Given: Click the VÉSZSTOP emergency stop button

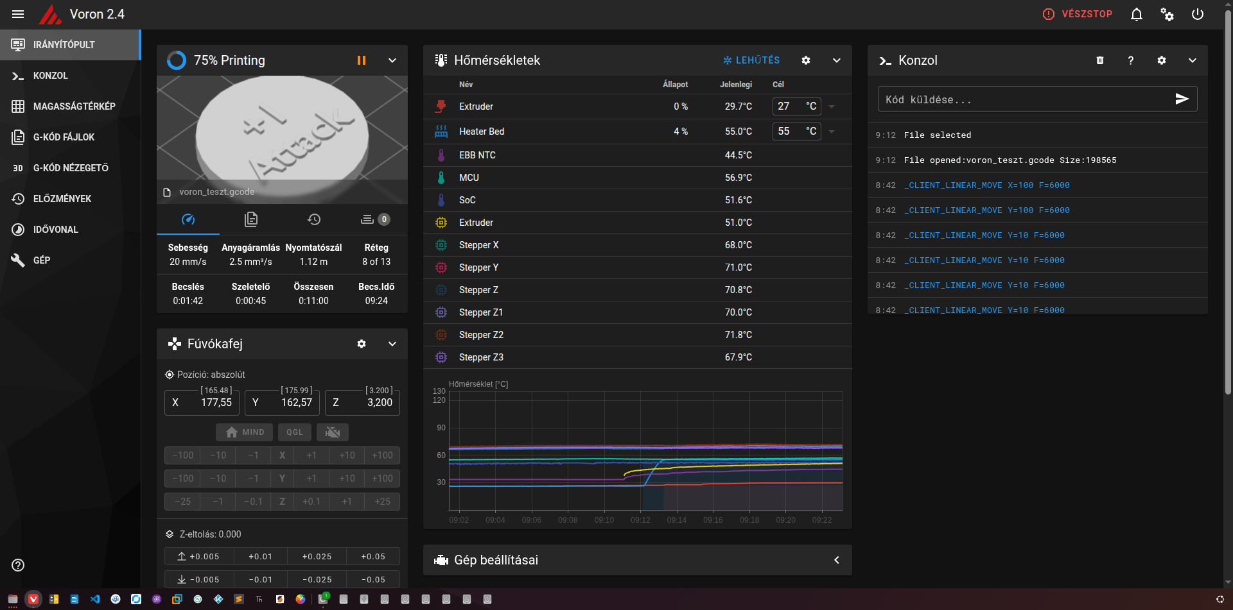Looking at the screenshot, I should [1078, 14].
